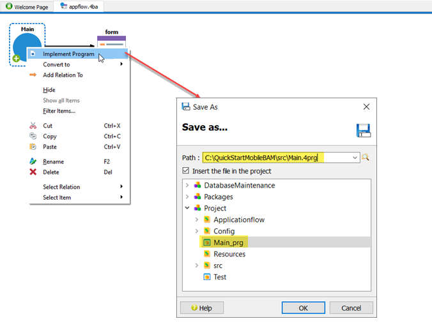432x333 pixels.
Task: Select the Resources label in tree
Action: pyautogui.click(x=229, y=254)
